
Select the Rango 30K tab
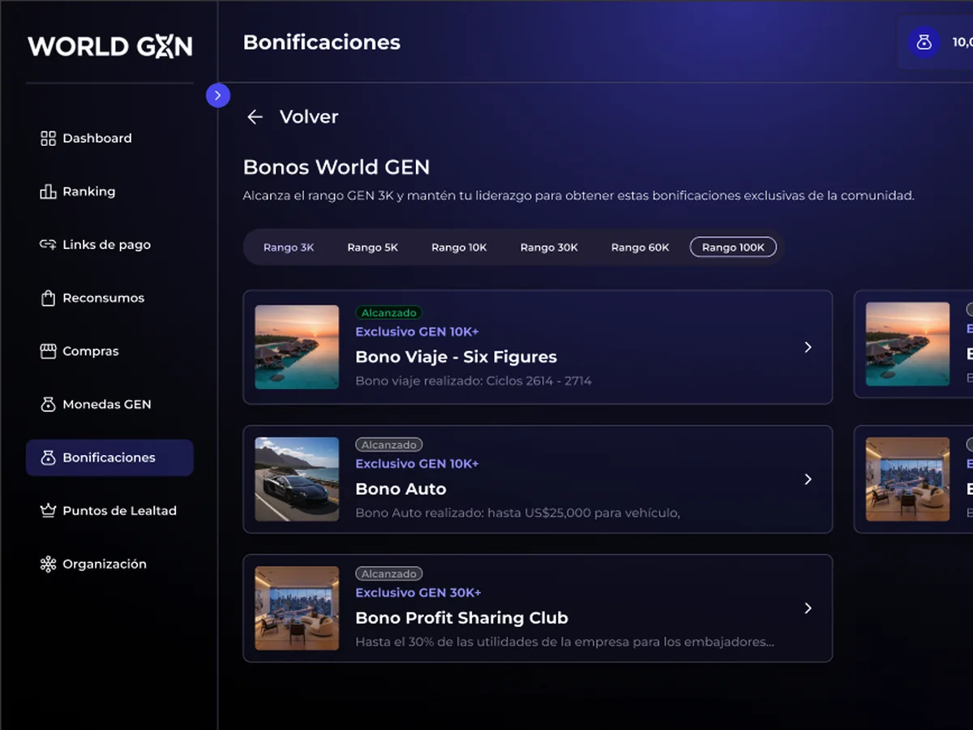(x=549, y=247)
